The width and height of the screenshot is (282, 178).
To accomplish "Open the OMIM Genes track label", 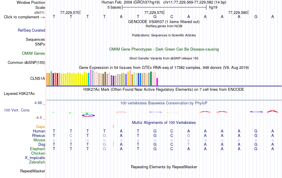I will click(34, 53).
